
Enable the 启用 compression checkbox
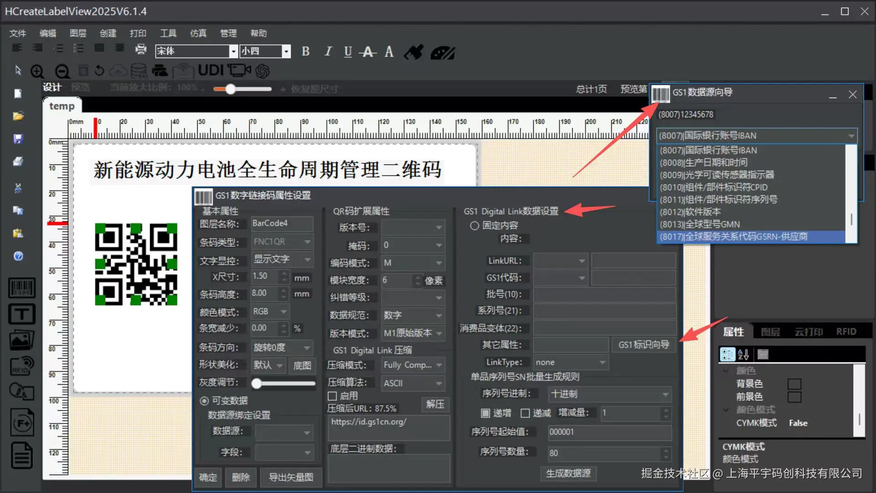point(332,396)
